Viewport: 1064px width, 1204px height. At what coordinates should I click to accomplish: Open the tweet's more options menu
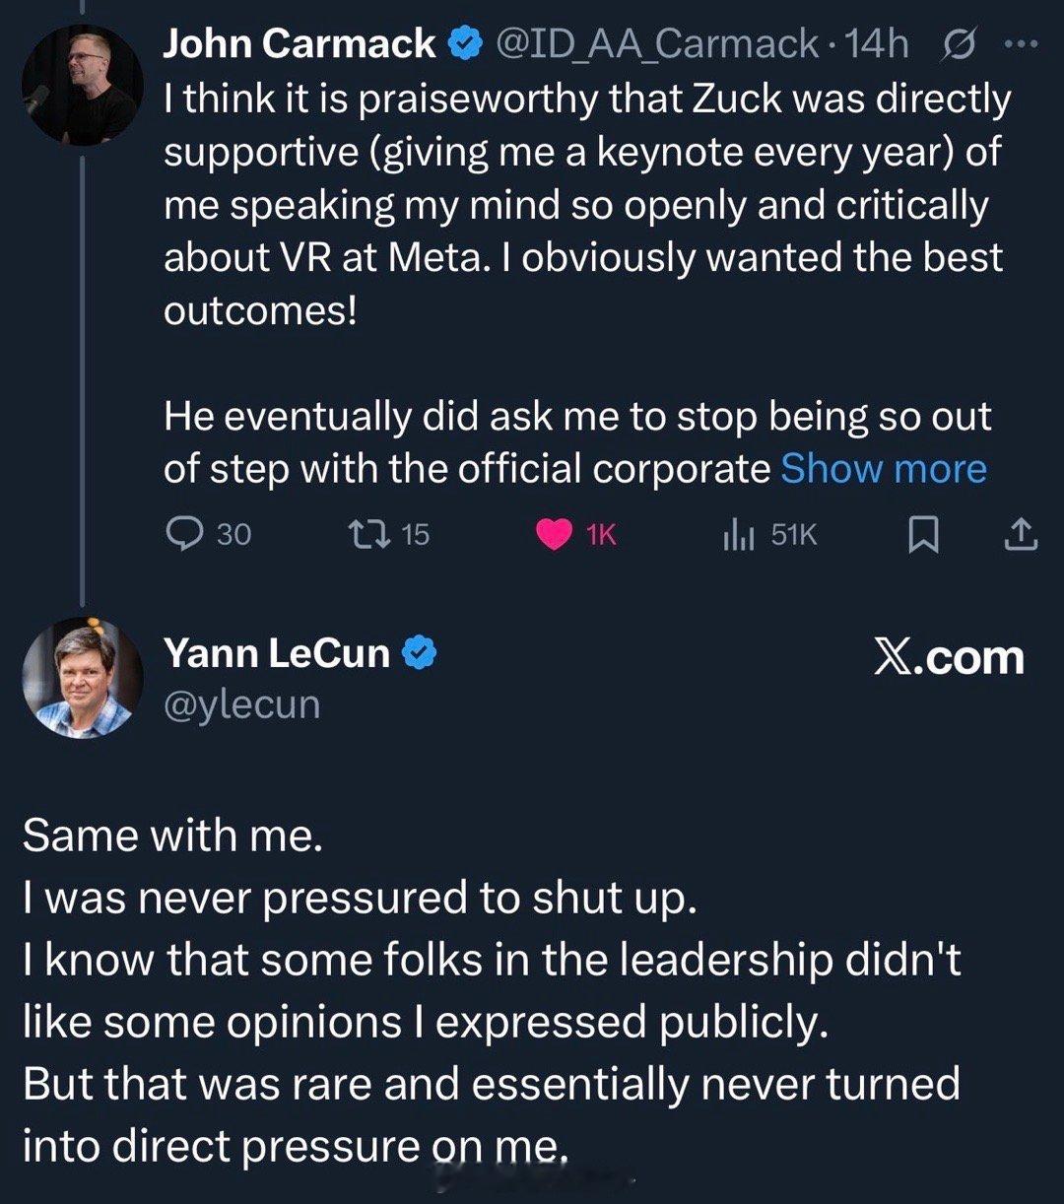pyautogui.click(x=1022, y=41)
